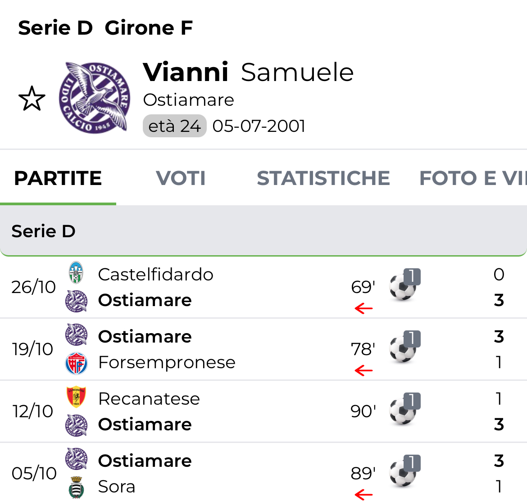Viewport: 527px width, 501px height.
Task: Open the Castelfidardo team link
Action: [155, 274]
